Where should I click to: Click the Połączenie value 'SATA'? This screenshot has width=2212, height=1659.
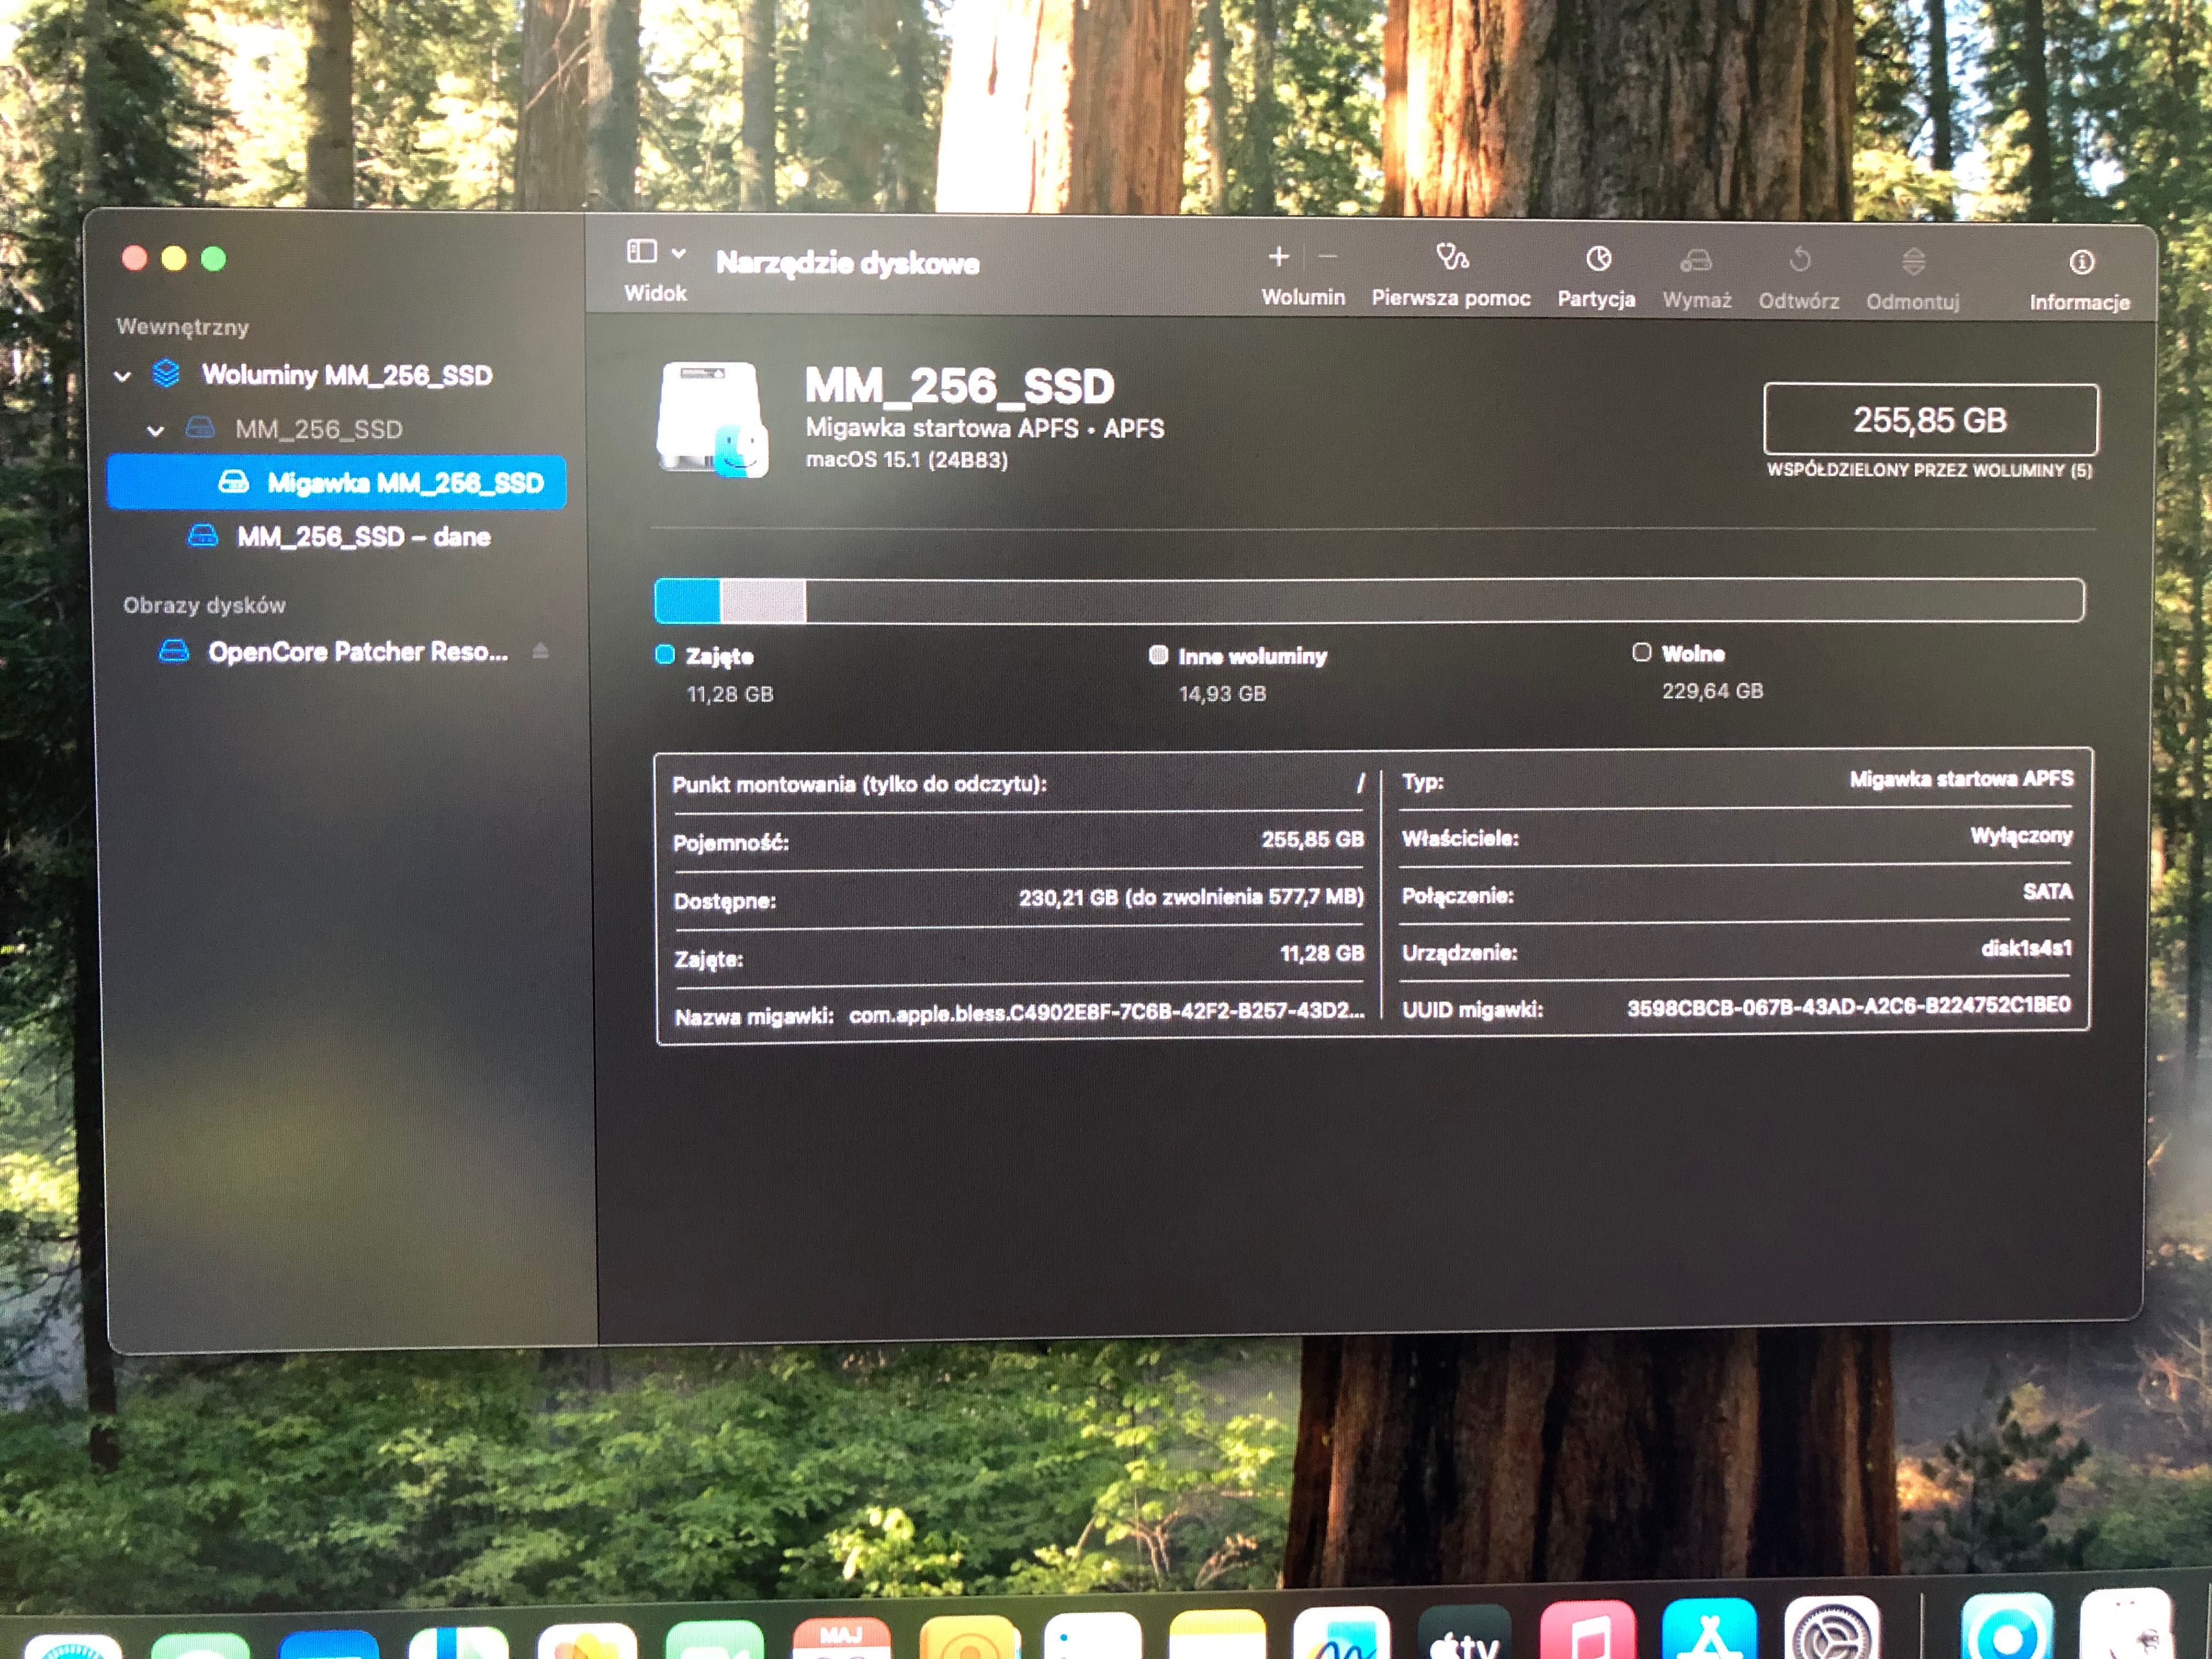(2047, 891)
